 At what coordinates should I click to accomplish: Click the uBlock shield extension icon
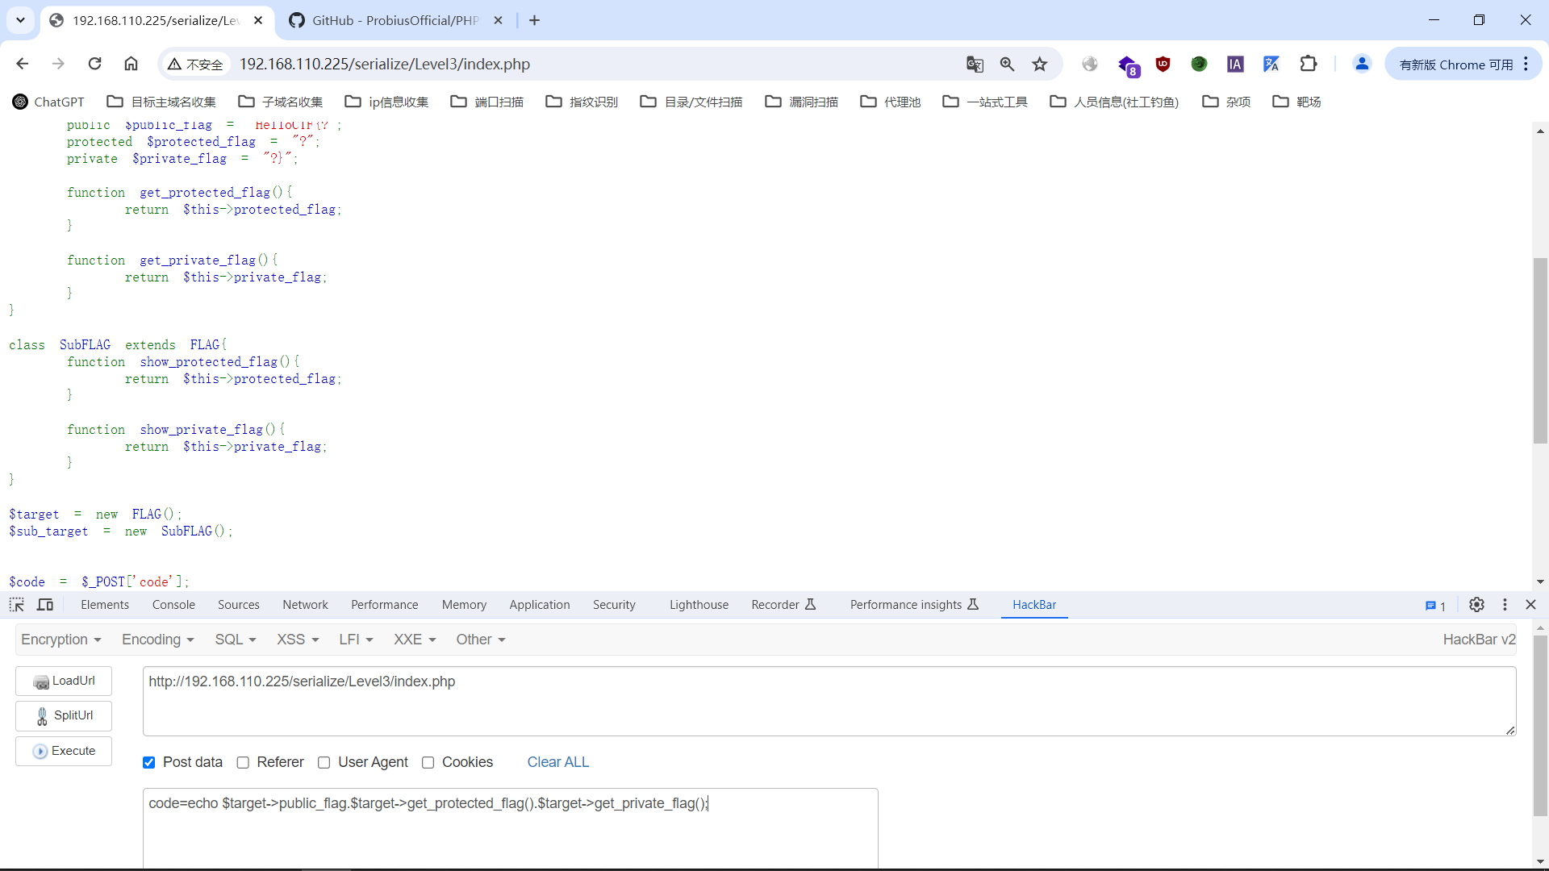tap(1163, 65)
